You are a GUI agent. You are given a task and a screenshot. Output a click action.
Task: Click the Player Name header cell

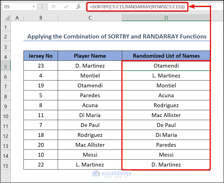click(90, 56)
